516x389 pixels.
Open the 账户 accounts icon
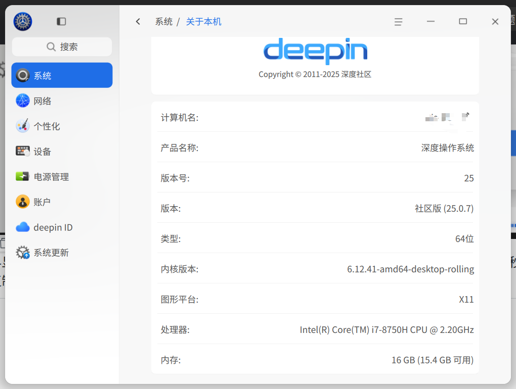(x=23, y=202)
